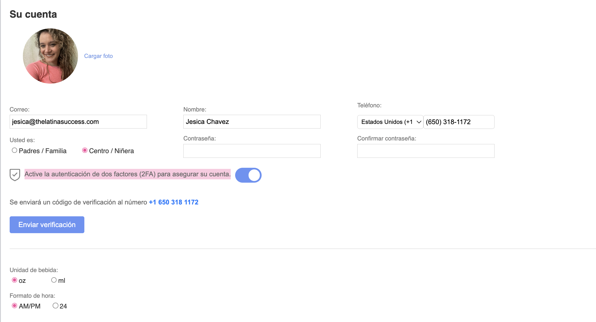Choose oz as drink unit

point(15,280)
